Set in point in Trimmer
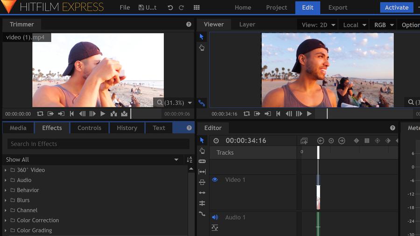Screen dimensions: 420x236 coord(50,114)
